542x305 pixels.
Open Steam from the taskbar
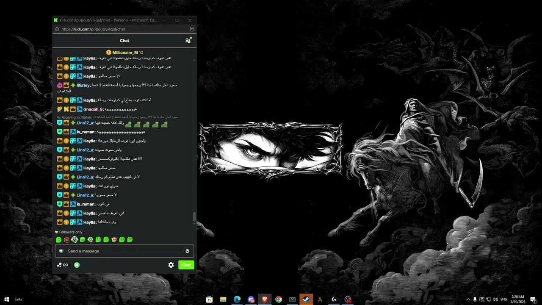[306, 299]
